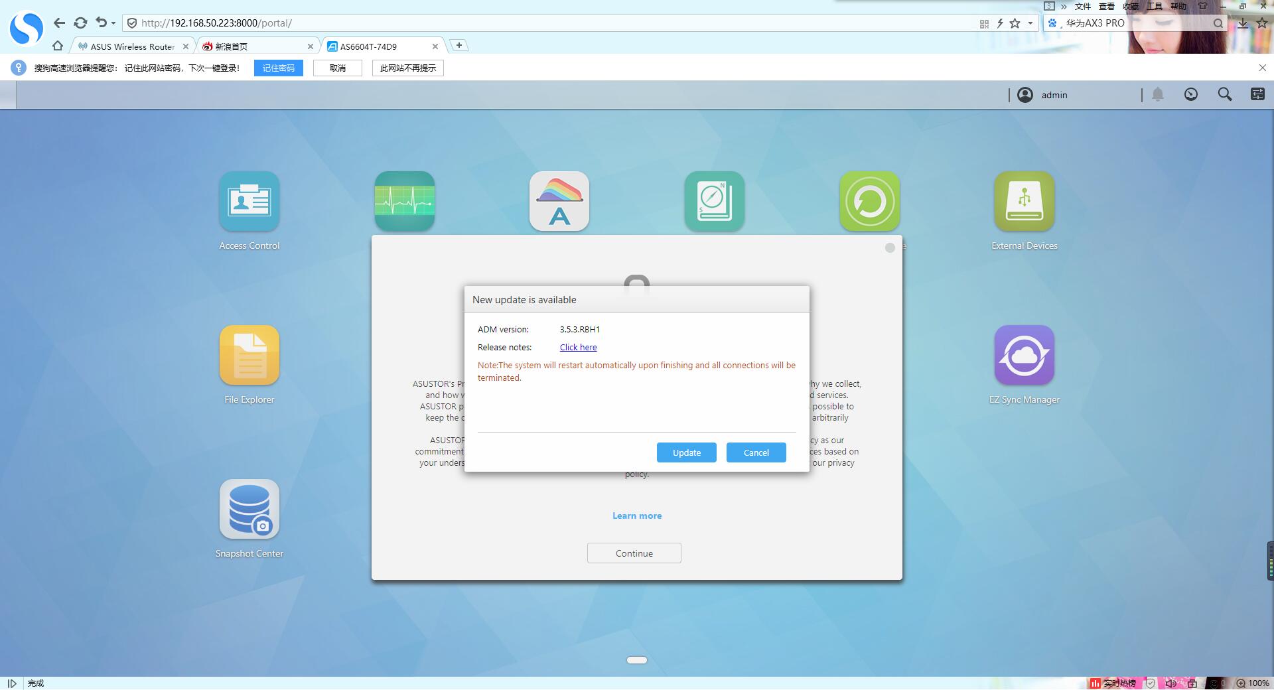Show the page QR code

point(984,24)
